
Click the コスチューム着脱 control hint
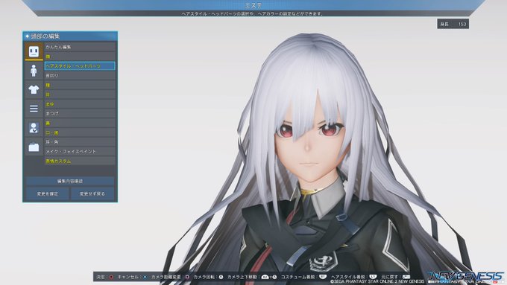pos(303,277)
